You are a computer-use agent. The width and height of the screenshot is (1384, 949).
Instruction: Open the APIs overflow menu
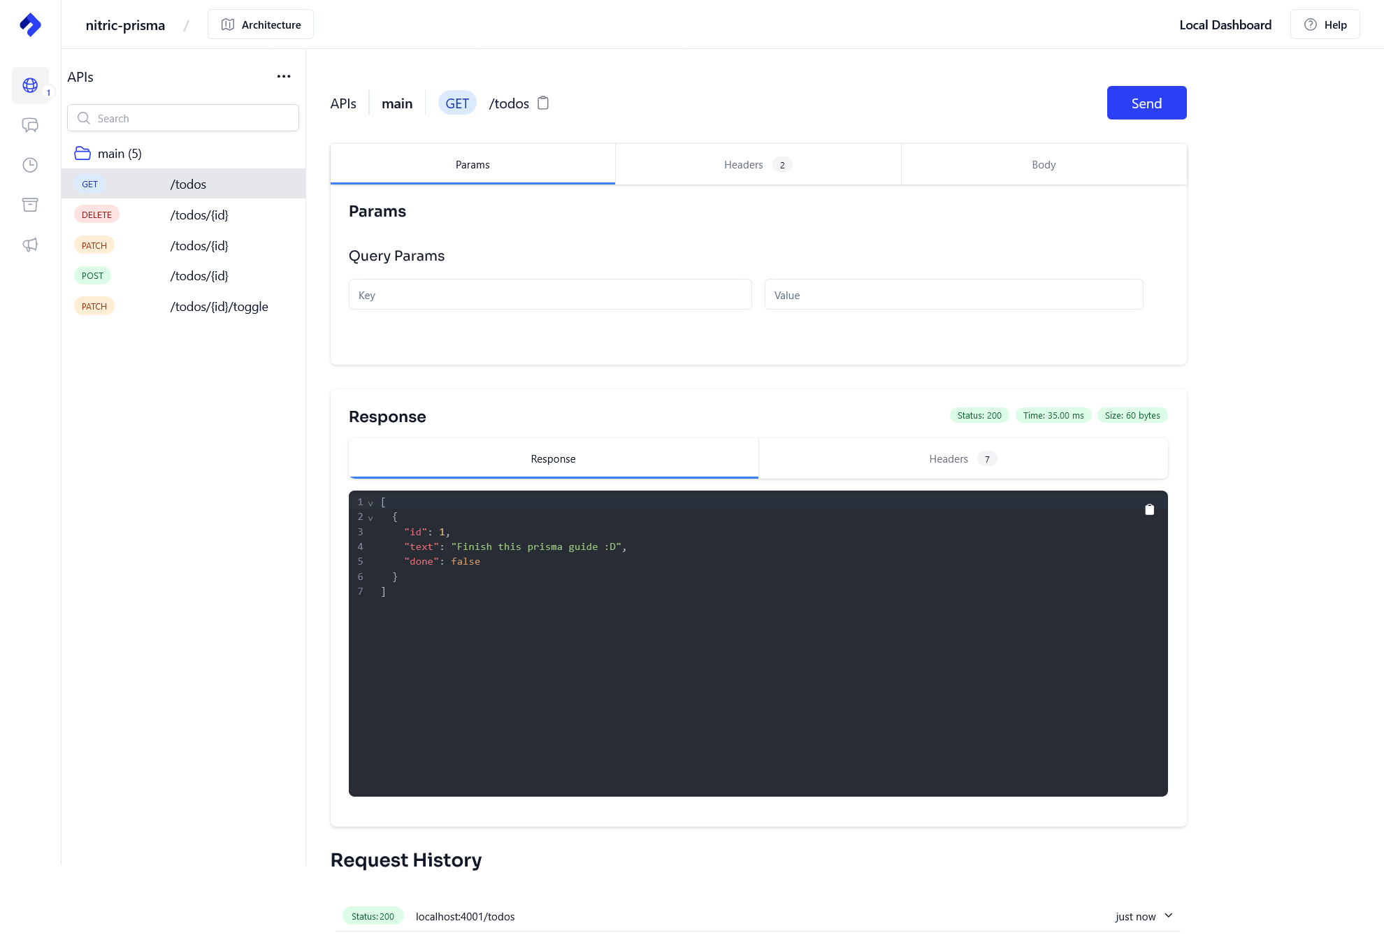(283, 76)
